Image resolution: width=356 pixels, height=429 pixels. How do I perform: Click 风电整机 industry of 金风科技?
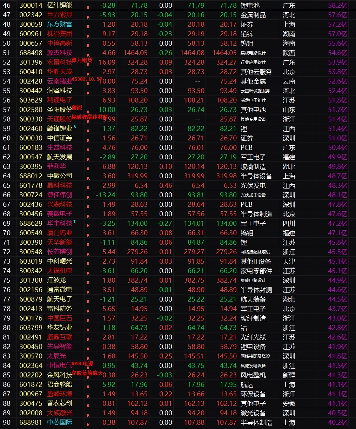(253, 375)
